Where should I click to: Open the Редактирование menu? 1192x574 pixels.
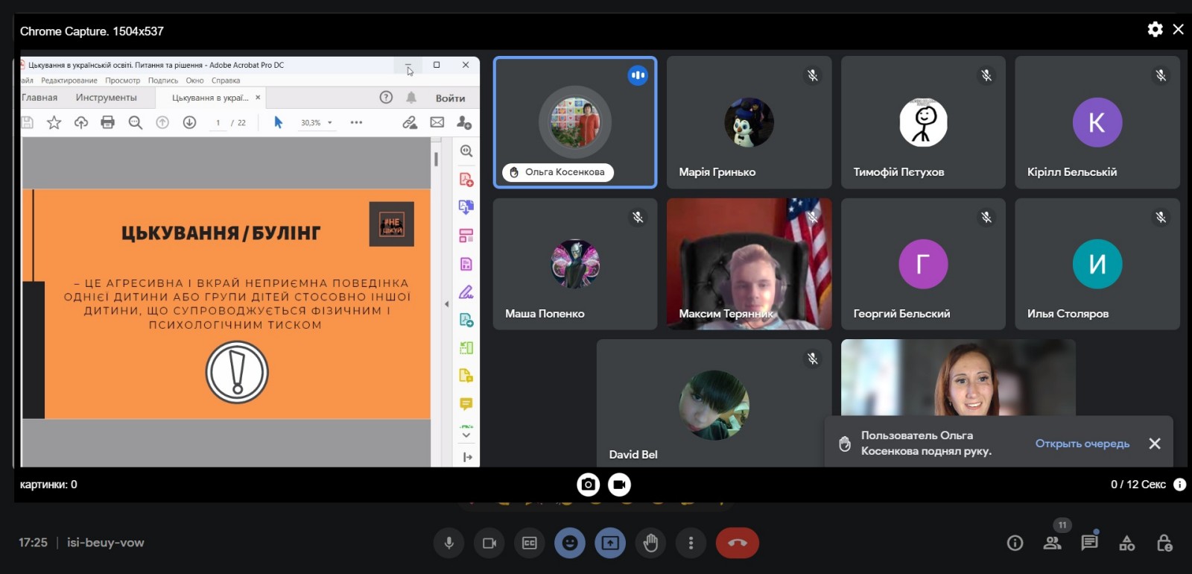click(69, 81)
